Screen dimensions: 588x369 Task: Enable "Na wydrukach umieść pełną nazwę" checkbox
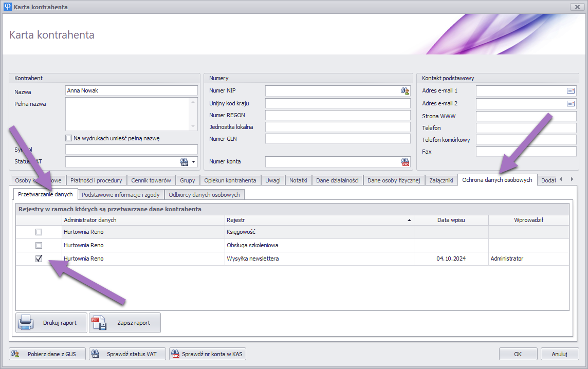coord(68,138)
